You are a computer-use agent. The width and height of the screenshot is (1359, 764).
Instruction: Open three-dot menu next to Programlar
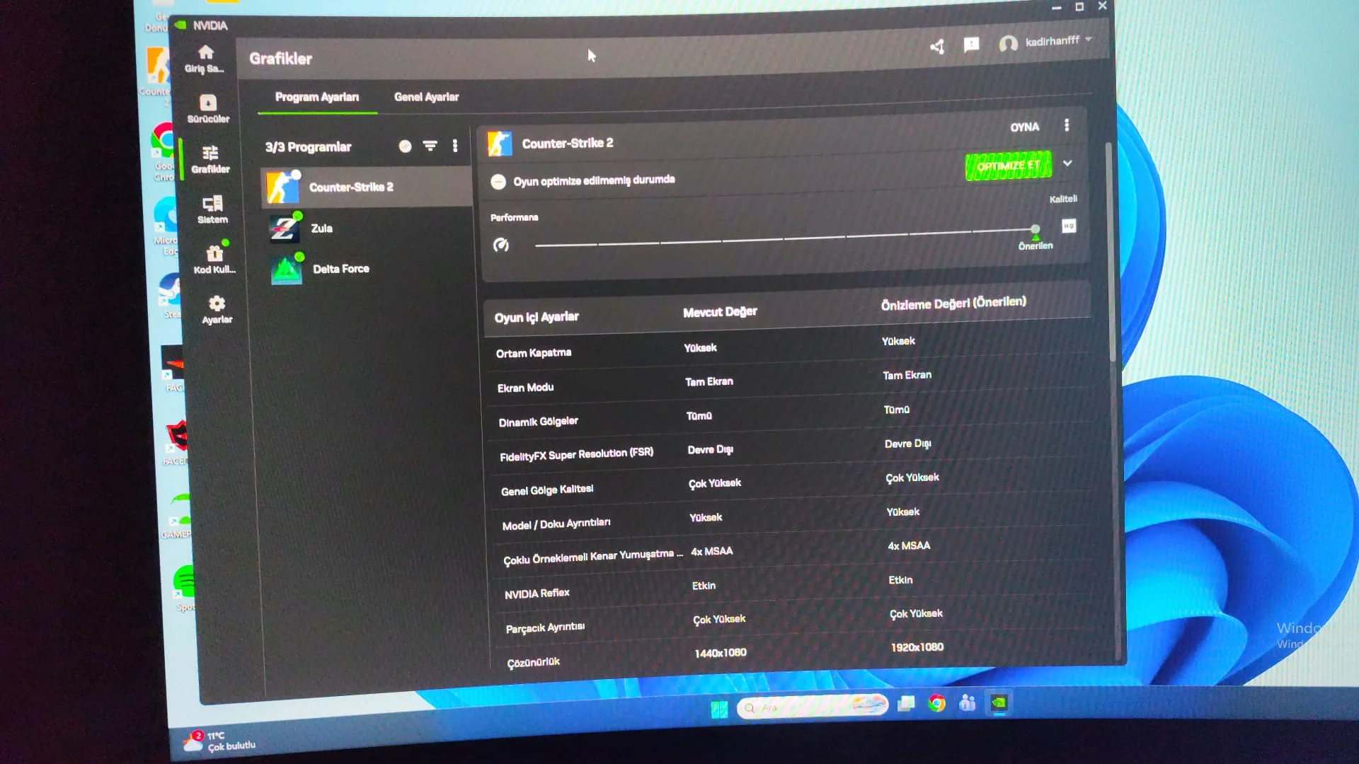[x=455, y=146]
